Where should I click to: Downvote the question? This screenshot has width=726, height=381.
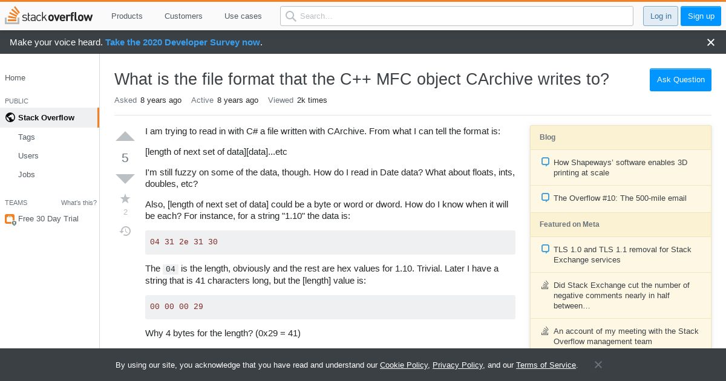[125, 178]
